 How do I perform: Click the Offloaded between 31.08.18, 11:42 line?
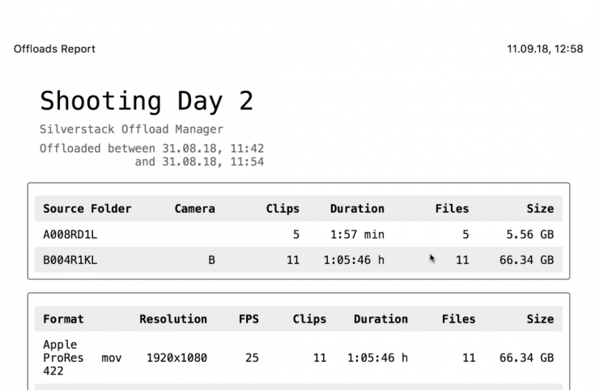click(x=151, y=149)
